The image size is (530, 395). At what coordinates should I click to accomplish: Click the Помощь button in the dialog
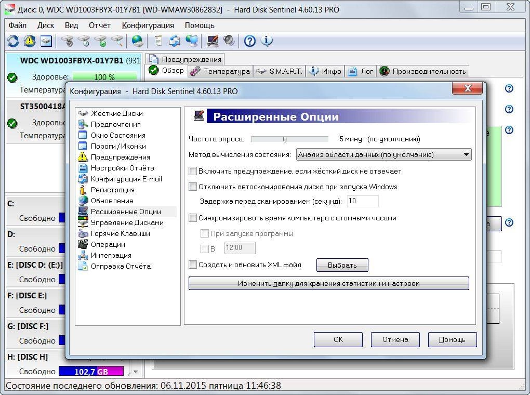(x=452, y=339)
